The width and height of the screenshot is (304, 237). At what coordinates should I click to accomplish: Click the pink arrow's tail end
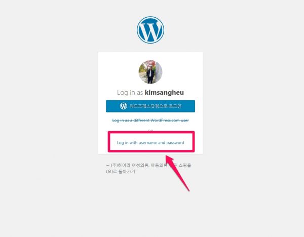click(x=188, y=190)
